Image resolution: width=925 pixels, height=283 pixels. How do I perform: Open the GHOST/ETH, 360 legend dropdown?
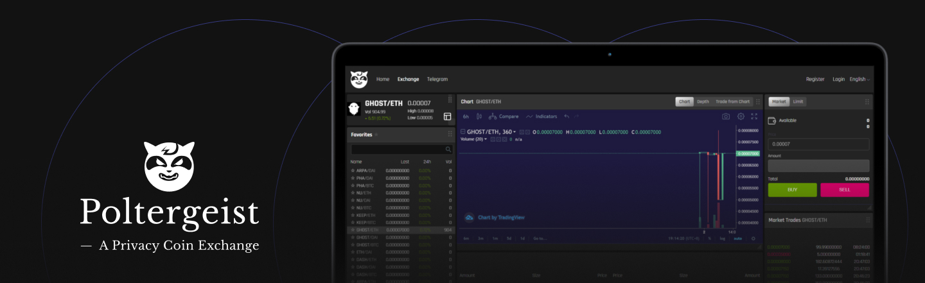[x=491, y=132]
